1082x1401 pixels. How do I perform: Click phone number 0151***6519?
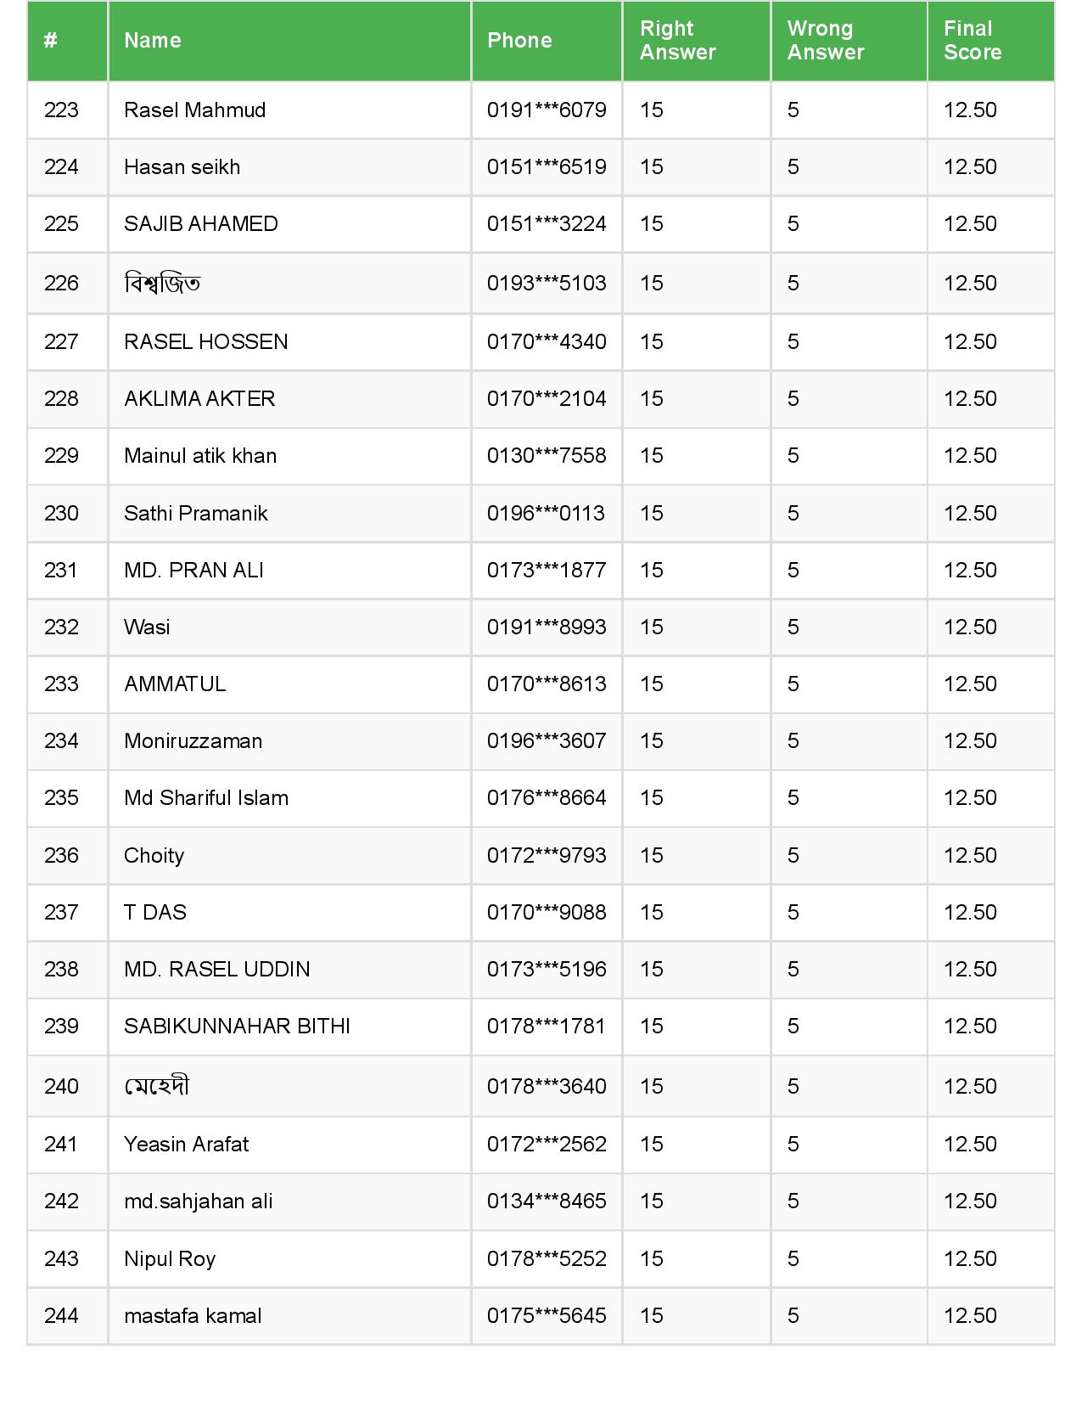(x=547, y=167)
